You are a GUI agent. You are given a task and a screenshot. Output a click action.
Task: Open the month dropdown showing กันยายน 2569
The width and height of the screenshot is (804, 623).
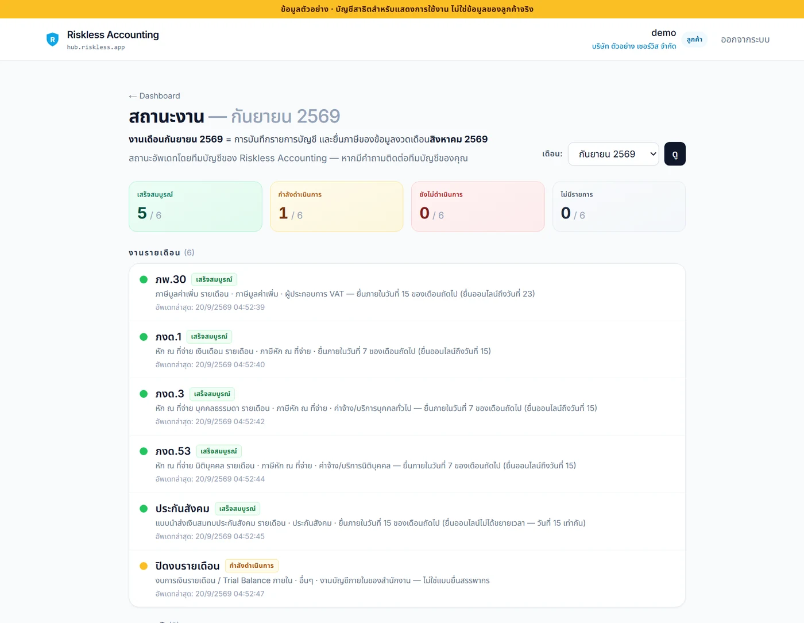[x=613, y=154]
